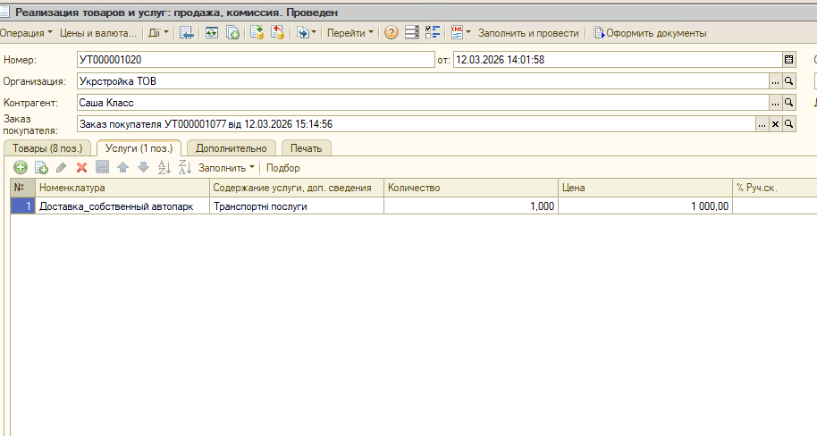Screen dimensions: 817x436
Task: Delete selected row with red X
Action: (x=82, y=168)
